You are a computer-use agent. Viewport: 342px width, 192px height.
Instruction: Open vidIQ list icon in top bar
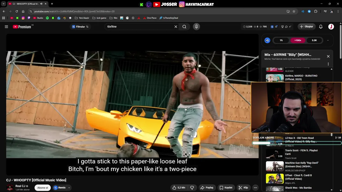click(x=276, y=27)
